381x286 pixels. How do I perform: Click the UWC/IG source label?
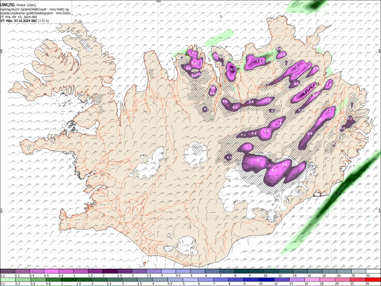click(x=7, y=5)
